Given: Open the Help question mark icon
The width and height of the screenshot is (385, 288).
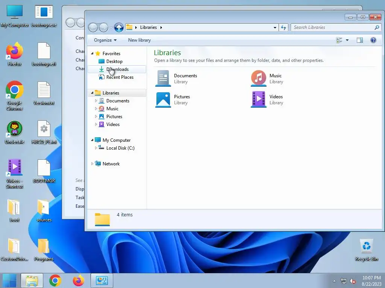Looking at the screenshot, I should coord(373,40).
